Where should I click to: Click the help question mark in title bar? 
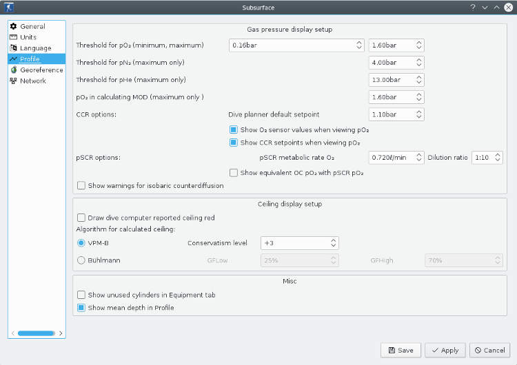(x=473, y=8)
